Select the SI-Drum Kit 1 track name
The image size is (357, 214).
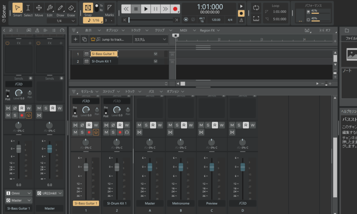point(101,61)
